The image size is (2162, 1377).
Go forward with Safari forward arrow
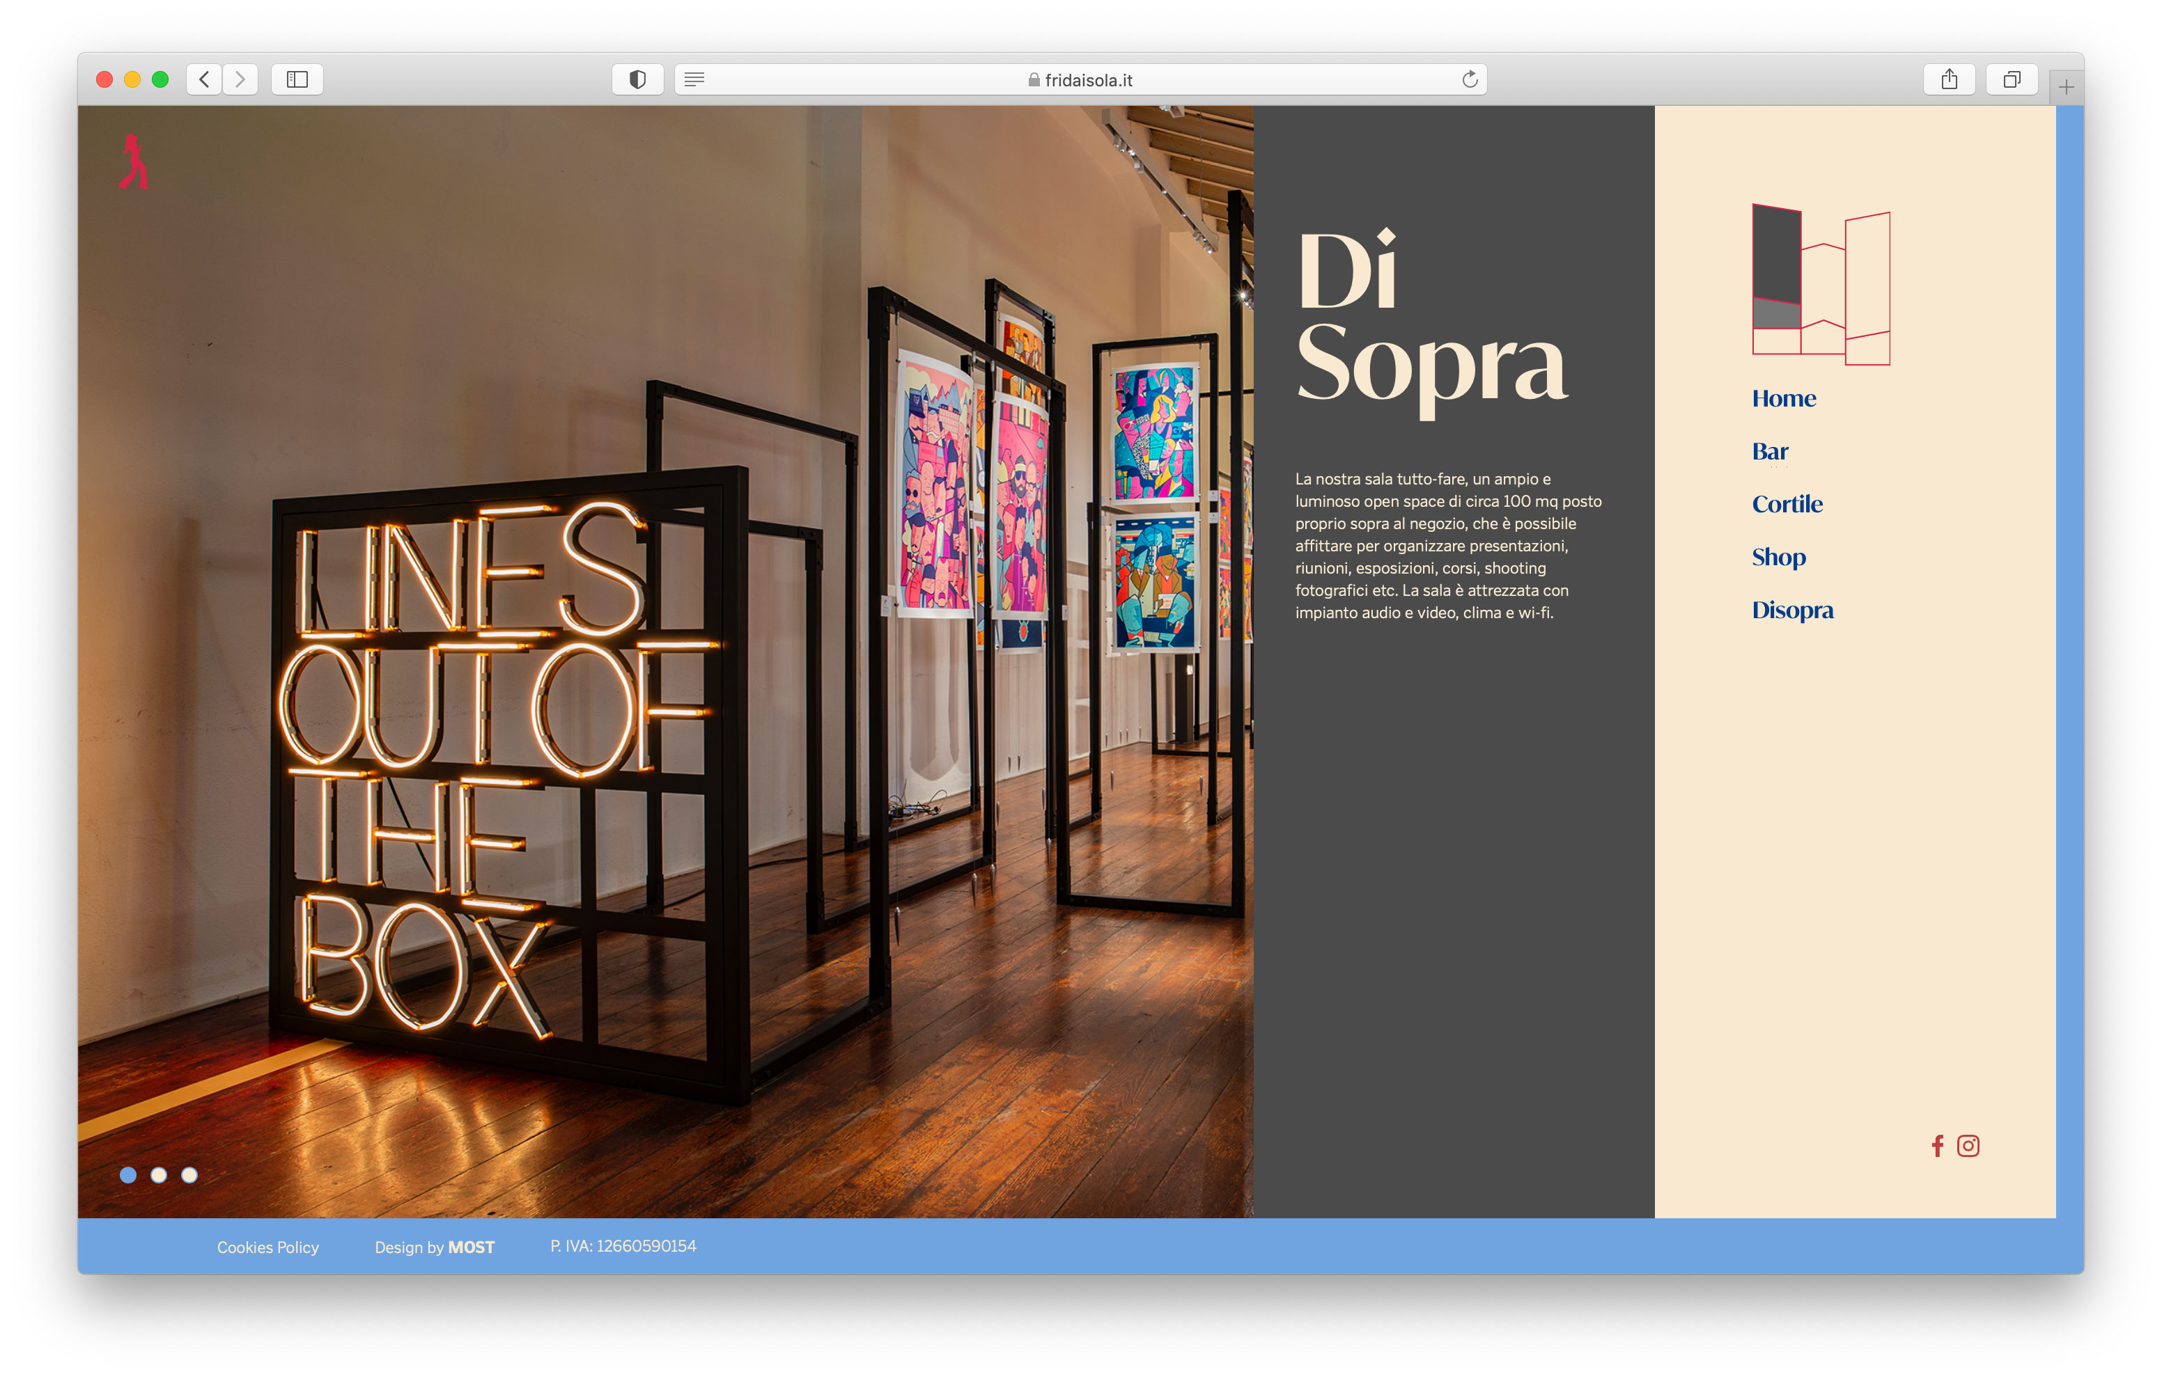point(240,80)
